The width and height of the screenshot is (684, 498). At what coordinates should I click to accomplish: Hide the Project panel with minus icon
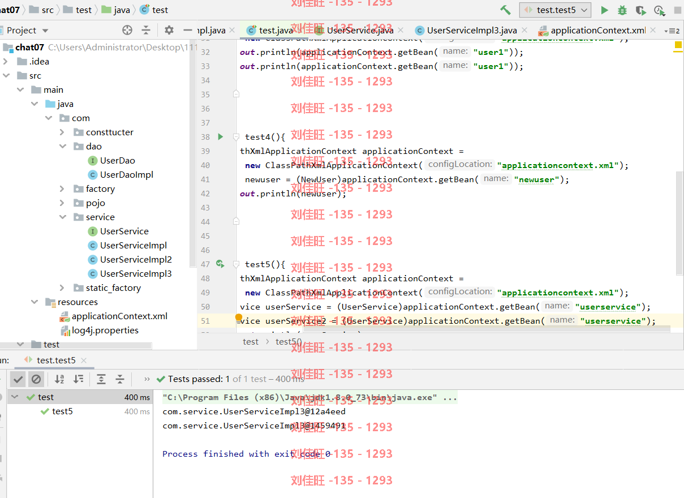coord(188,31)
